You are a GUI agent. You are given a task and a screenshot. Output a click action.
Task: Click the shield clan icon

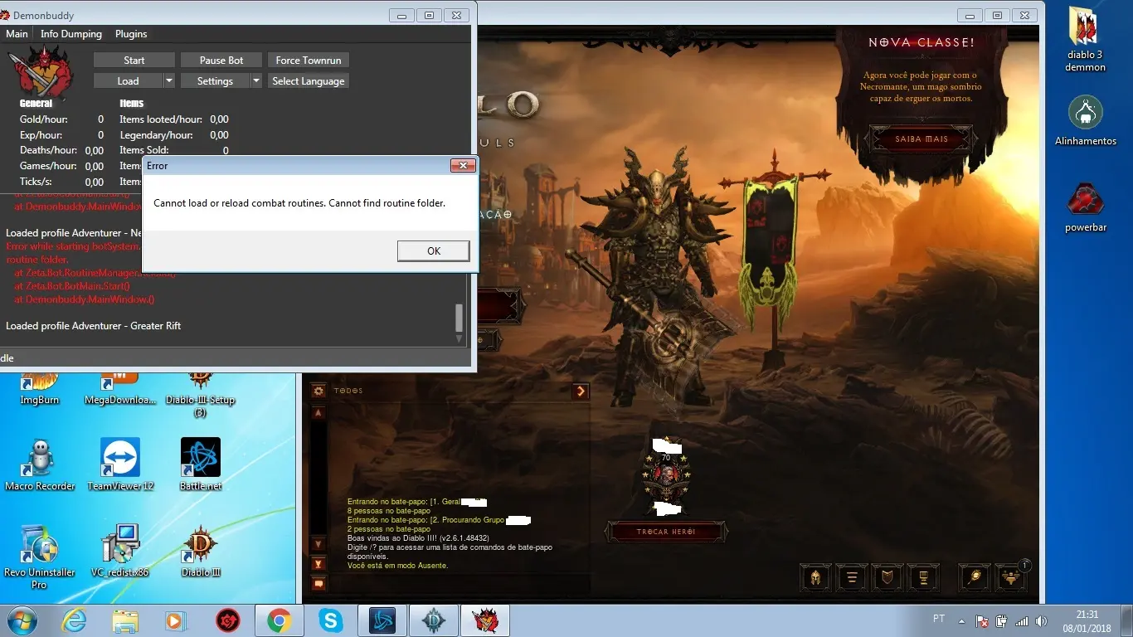point(887,577)
